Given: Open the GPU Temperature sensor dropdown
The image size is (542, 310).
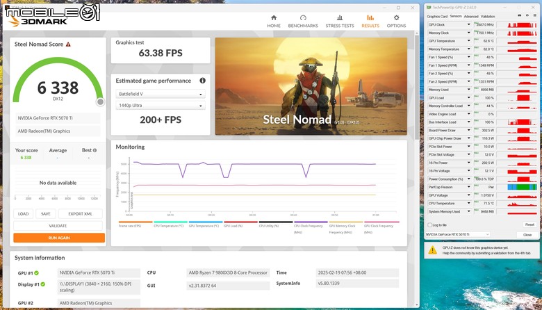Looking at the screenshot, I should [x=469, y=41].
